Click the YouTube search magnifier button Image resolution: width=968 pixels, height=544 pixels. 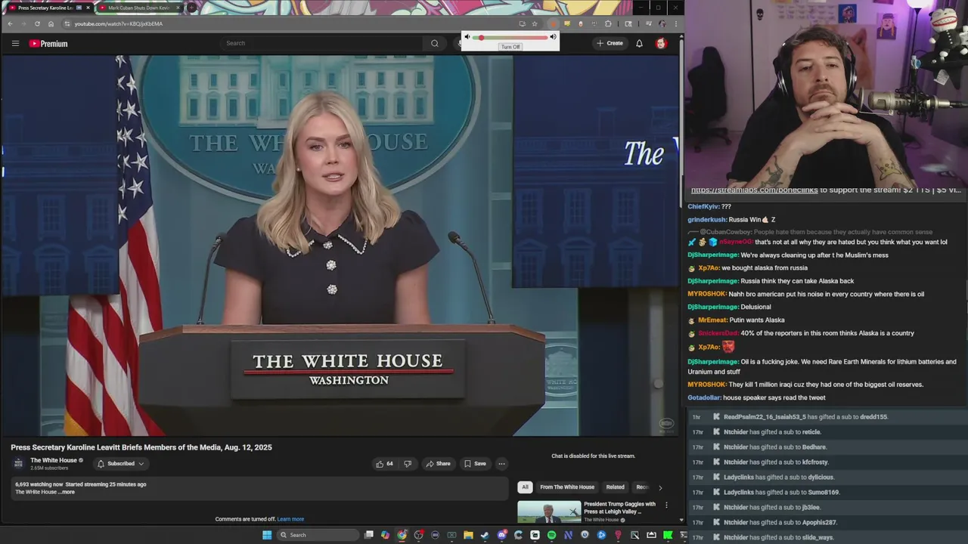click(434, 43)
